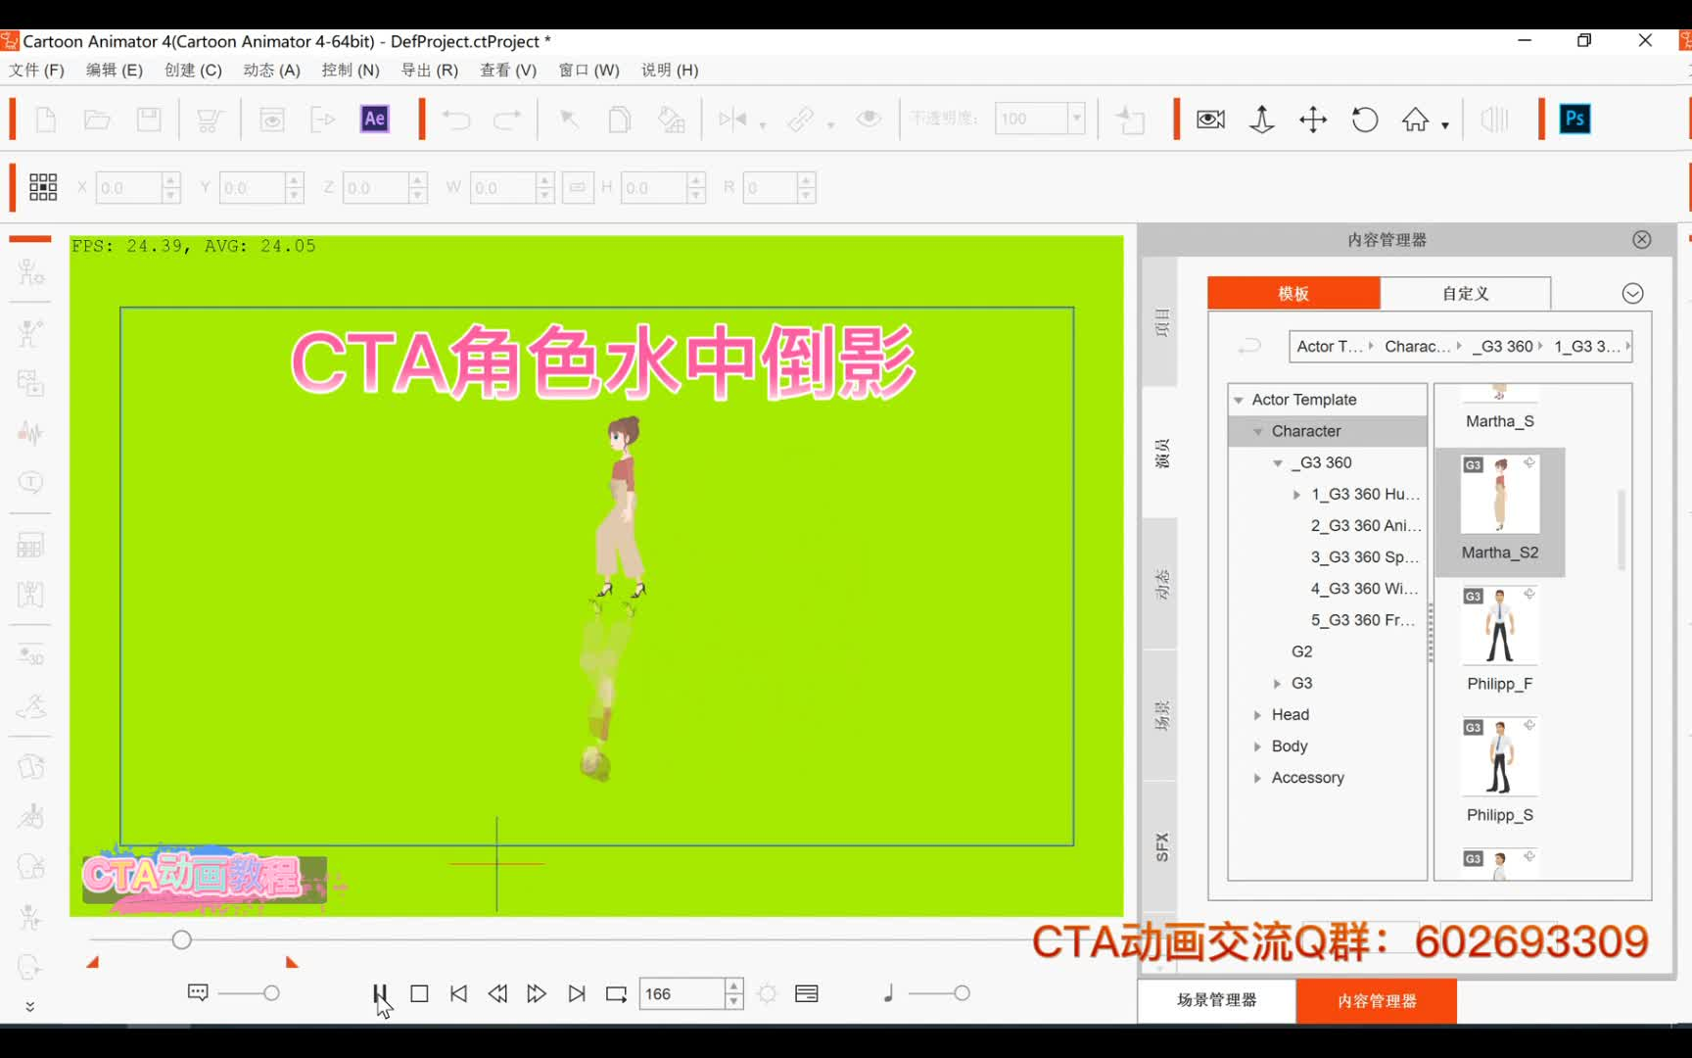Image resolution: width=1692 pixels, height=1058 pixels.
Task: Switch to the 自定义 tab
Action: [1464, 293]
